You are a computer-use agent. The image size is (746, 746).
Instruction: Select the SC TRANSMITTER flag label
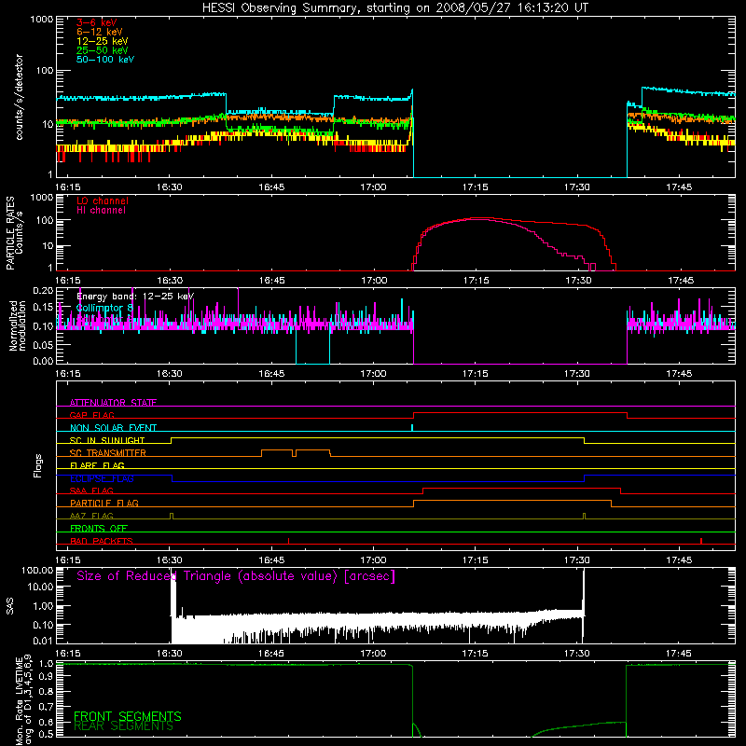(x=108, y=453)
